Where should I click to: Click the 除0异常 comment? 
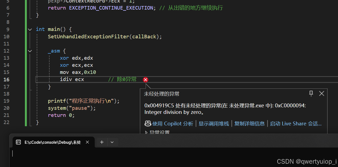pyautogui.click(x=122, y=79)
